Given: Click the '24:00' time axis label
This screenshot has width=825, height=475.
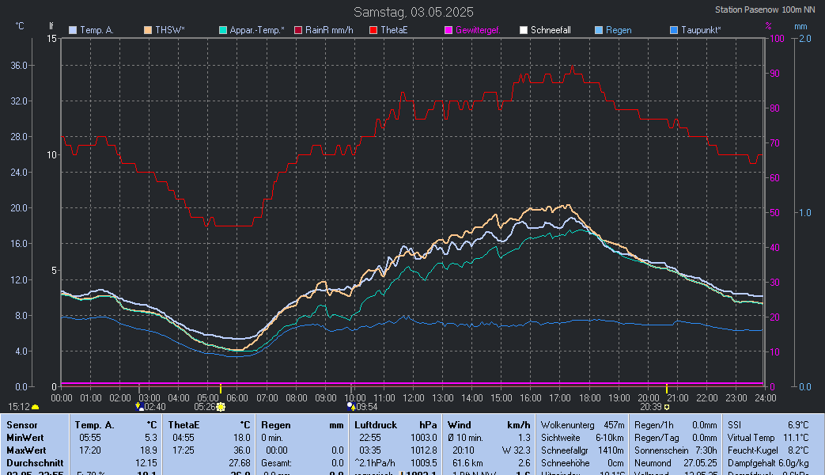Looking at the screenshot, I should pos(766,398).
